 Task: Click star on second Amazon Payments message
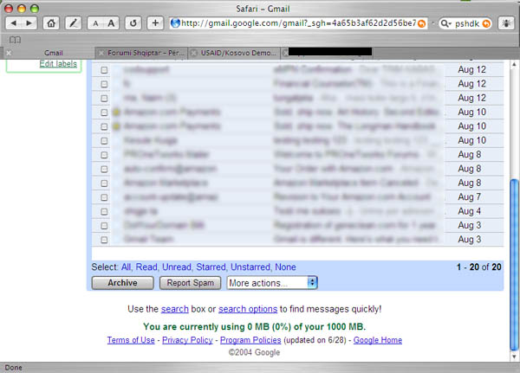116,126
